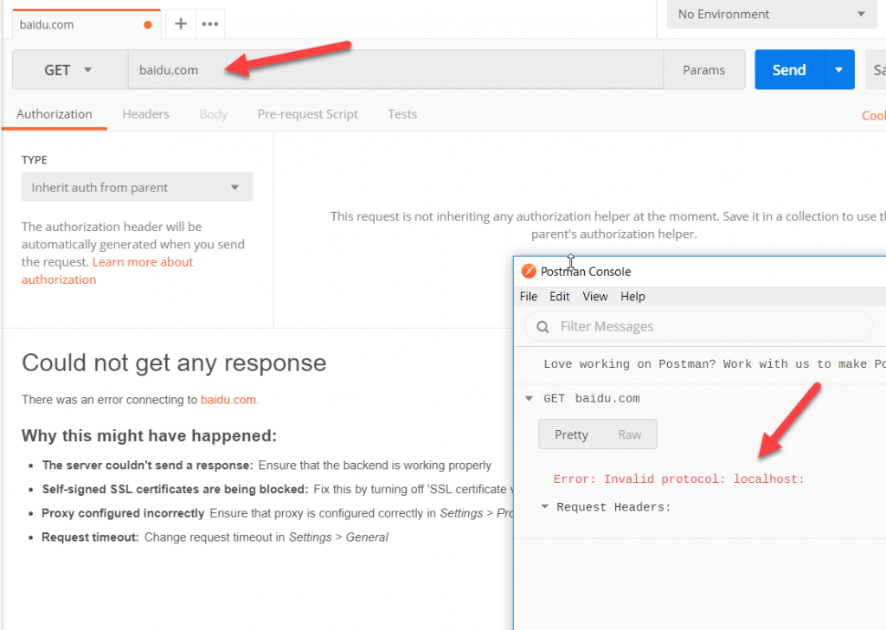Click the server couldn't send a response bullet
The width and height of the screenshot is (886, 630).
266,465
